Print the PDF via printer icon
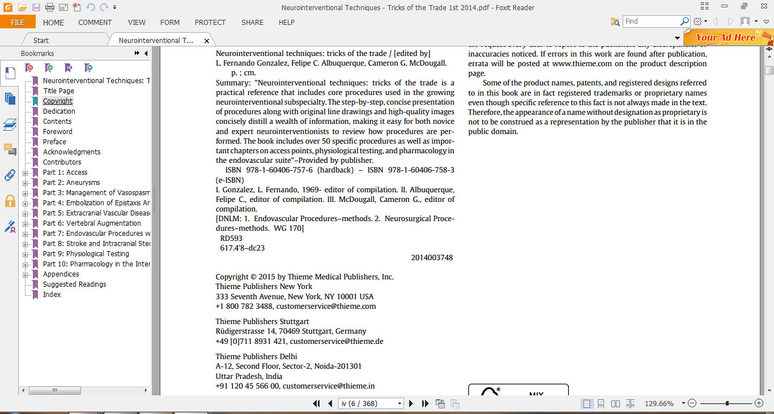774x414 pixels. pyautogui.click(x=49, y=7)
